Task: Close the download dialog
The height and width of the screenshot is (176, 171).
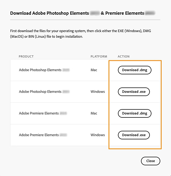Action: pyautogui.click(x=151, y=161)
